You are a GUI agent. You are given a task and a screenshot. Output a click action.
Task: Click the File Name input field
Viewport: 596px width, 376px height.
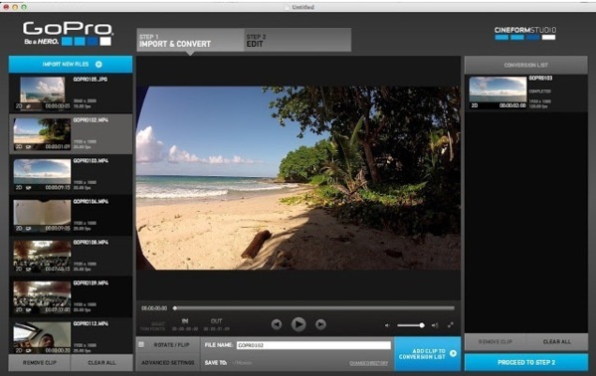tap(313, 345)
